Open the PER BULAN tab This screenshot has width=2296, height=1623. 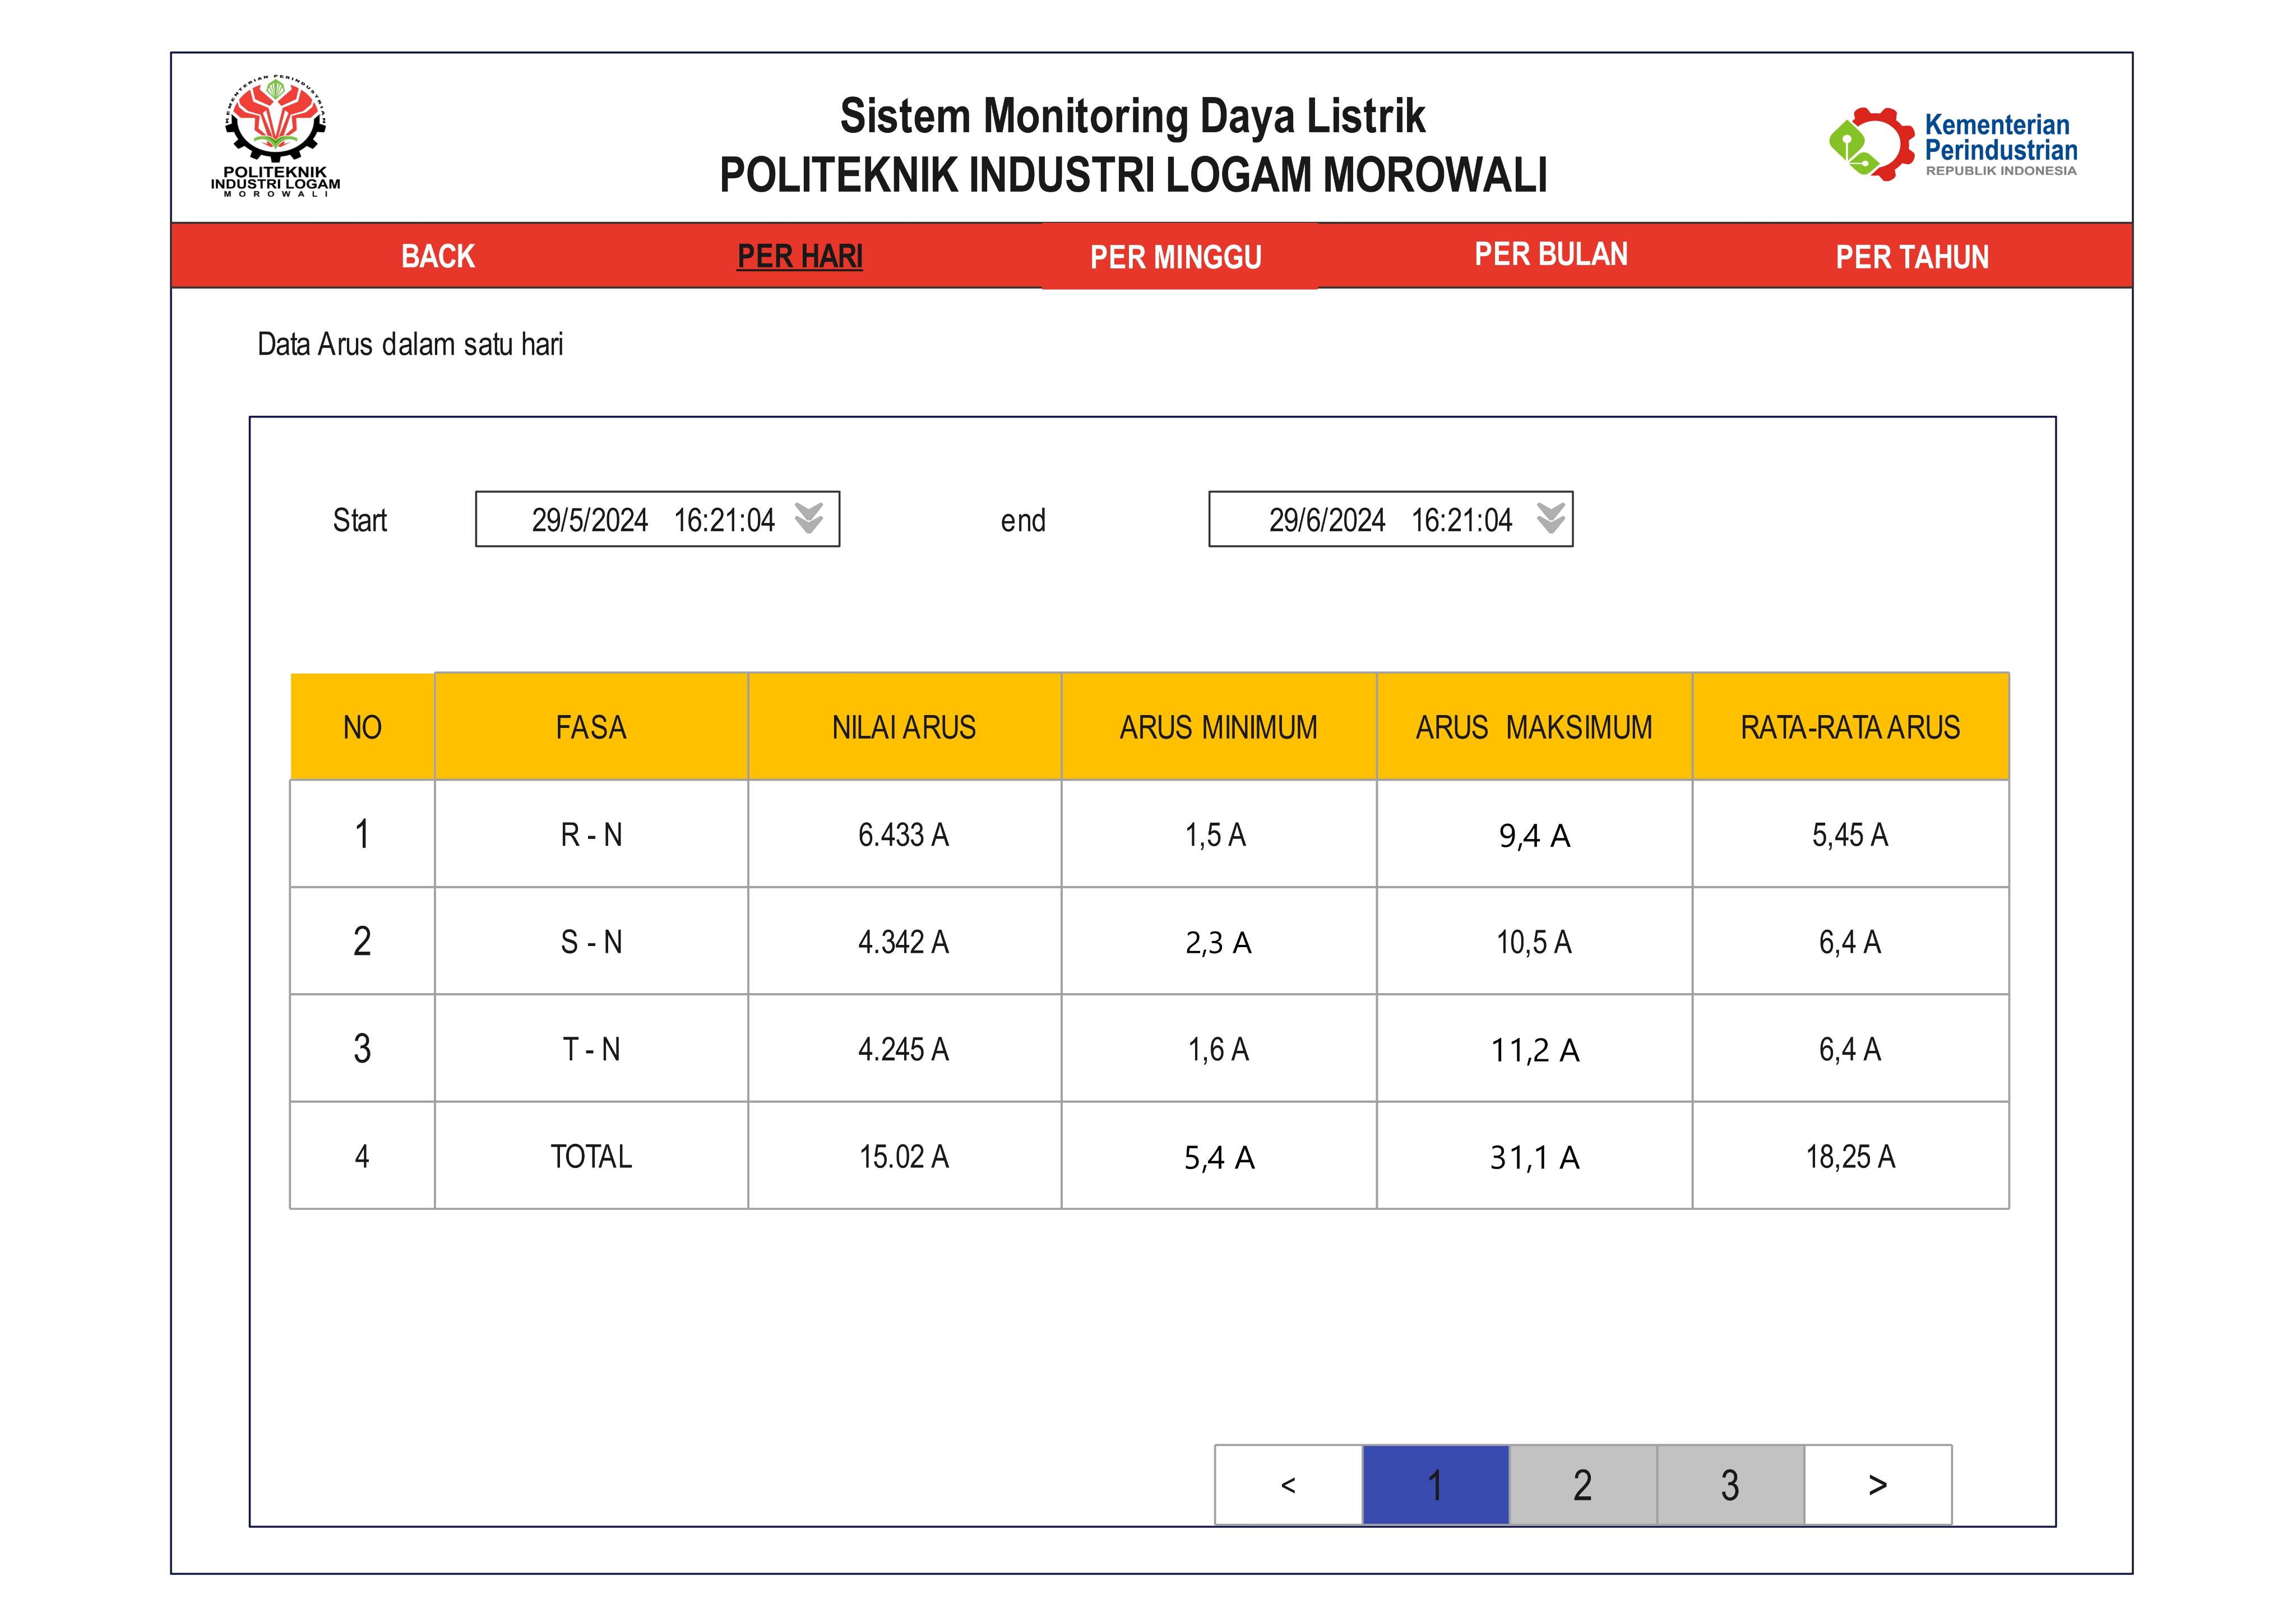point(1550,254)
